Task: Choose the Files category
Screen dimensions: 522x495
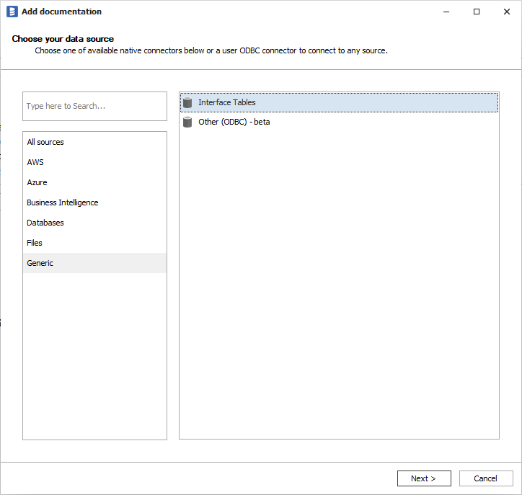Action: click(35, 243)
